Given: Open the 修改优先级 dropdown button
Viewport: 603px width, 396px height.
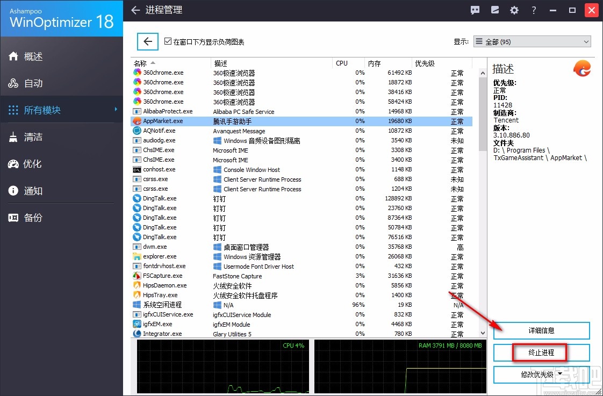Looking at the screenshot, I should [x=542, y=375].
